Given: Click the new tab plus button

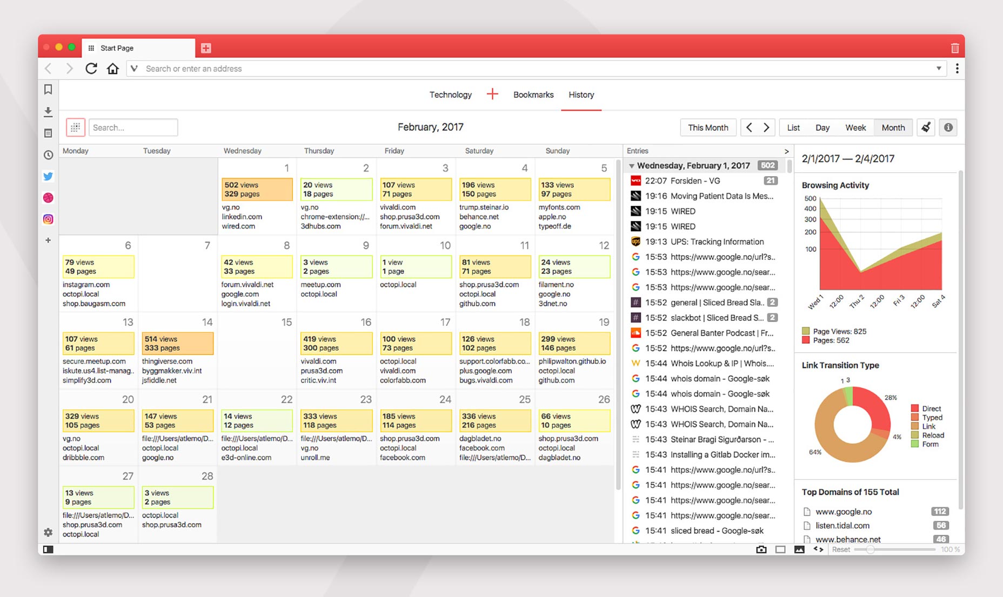Looking at the screenshot, I should [206, 48].
